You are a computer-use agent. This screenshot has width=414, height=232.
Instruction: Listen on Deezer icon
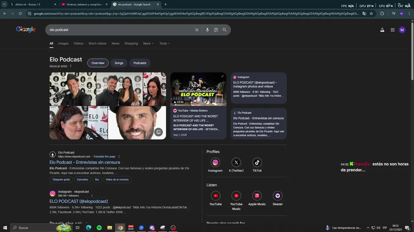(x=278, y=196)
